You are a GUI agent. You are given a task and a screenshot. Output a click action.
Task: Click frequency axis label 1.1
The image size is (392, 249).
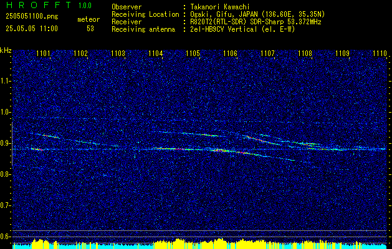coord(5,81)
